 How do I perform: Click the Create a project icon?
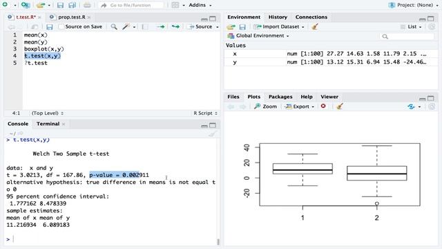[26, 5]
